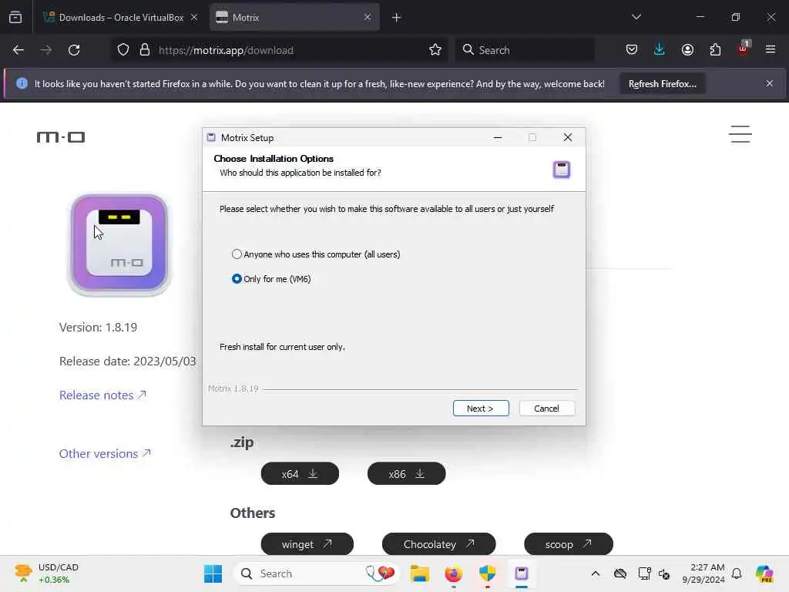Open the tracking protection shield icon
The height and width of the screenshot is (592, 789).
point(123,50)
